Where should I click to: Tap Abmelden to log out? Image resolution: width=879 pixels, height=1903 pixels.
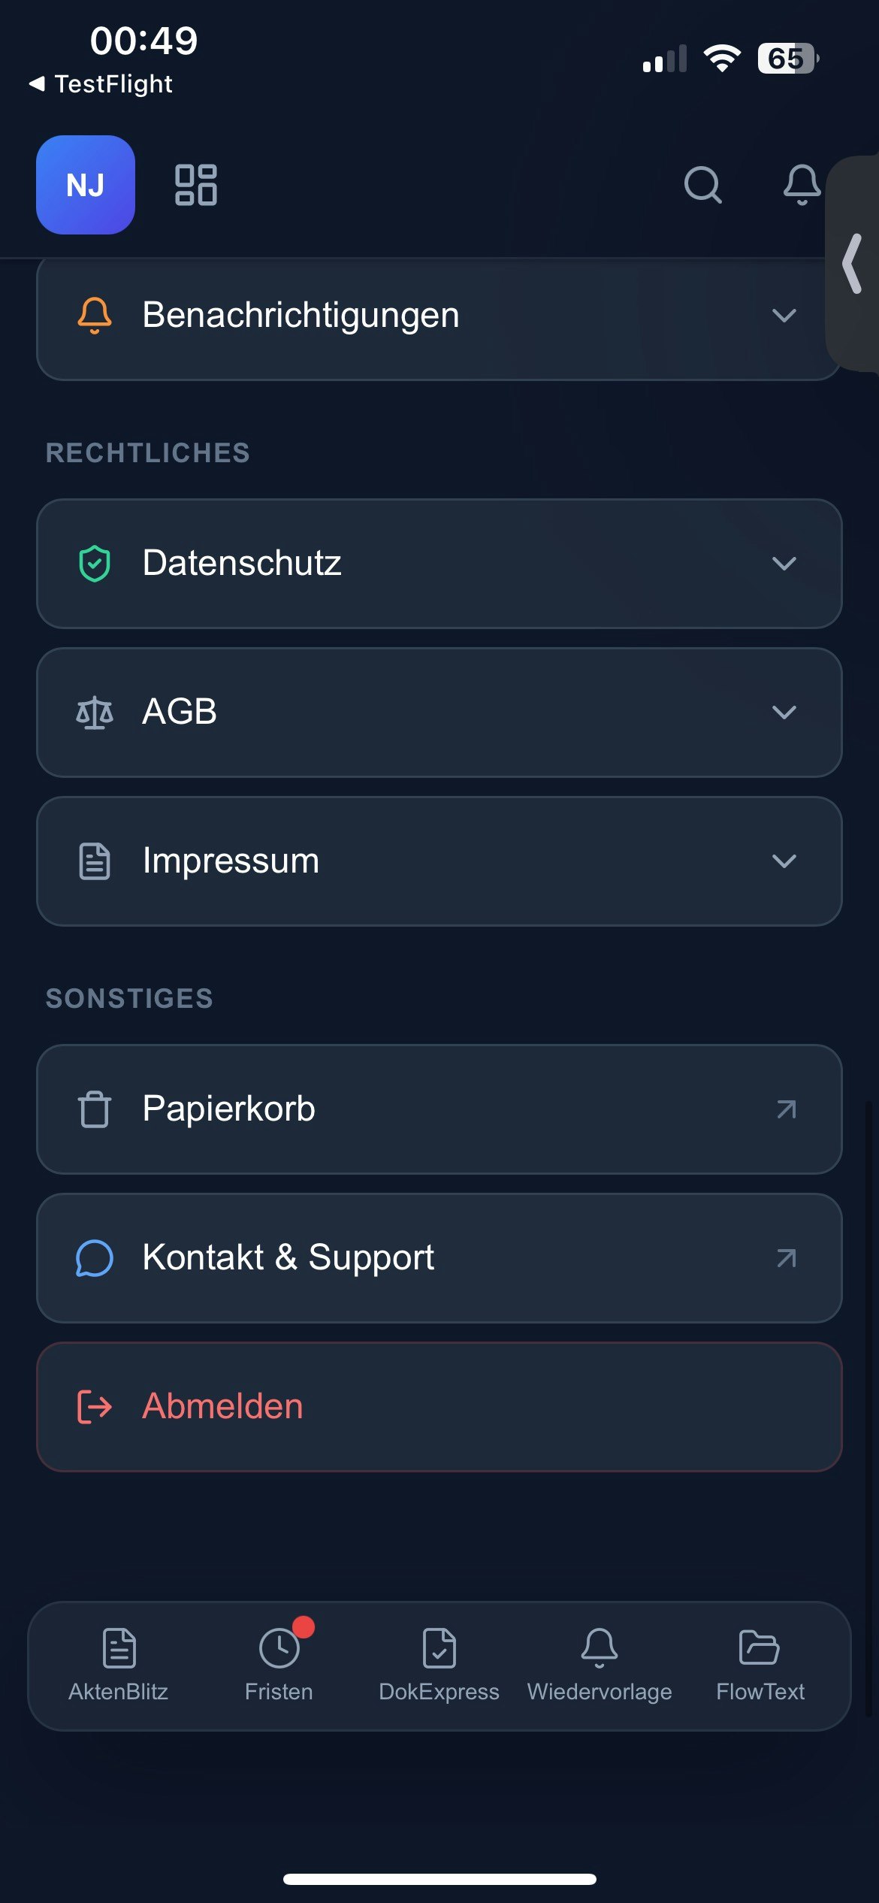pyautogui.click(x=222, y=1406)
